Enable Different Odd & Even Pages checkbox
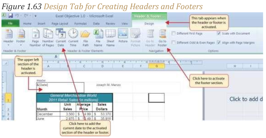The height and width of the screenshot is (138, 266). (173, 42)
